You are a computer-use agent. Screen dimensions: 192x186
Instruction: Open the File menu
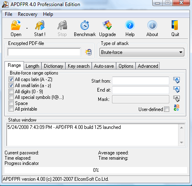[9, 14]
